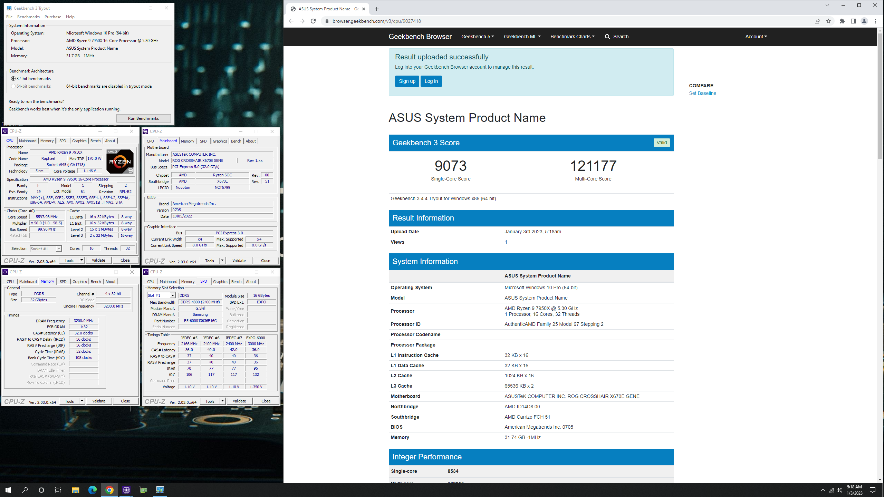Click Log in button
Image resolution: width=884 pixels, height=497 pixels.
431,81
